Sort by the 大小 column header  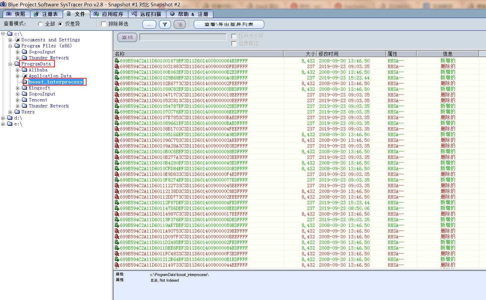300,54
